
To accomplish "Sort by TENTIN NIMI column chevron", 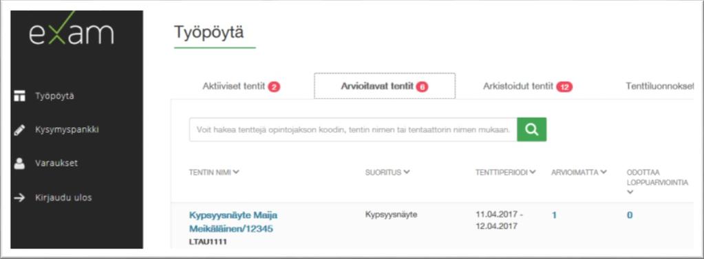I will (236, 172).
